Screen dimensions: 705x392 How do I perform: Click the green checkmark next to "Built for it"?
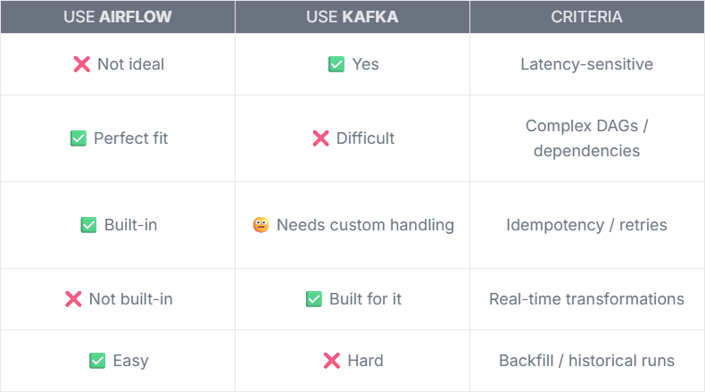[314, 299]
